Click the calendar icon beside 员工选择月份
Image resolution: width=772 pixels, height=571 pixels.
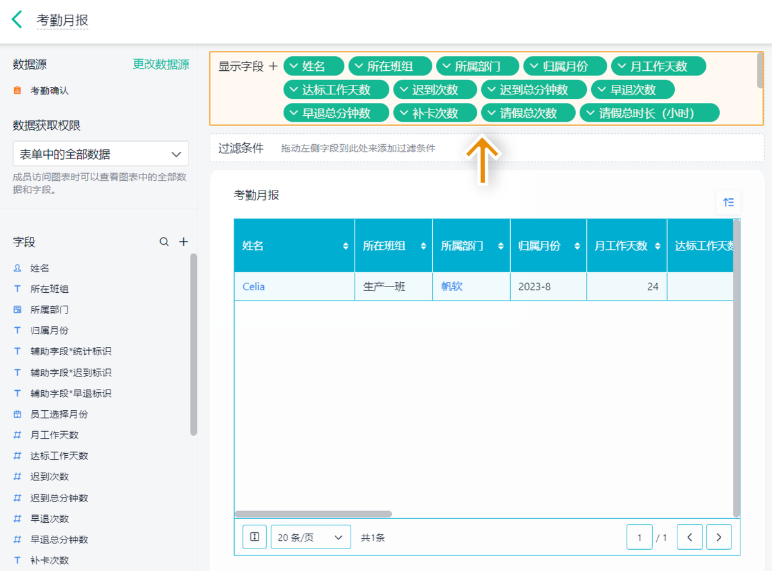tap(16, 414)
